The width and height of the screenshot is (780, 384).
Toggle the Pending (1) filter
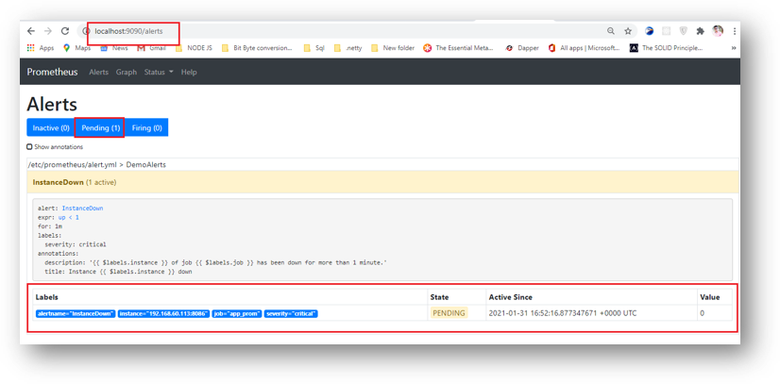tap(101, 127)
